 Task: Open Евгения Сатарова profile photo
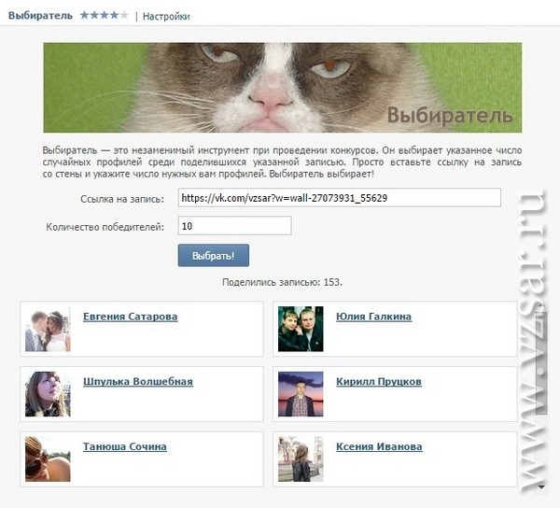click(x=48, y=329)
